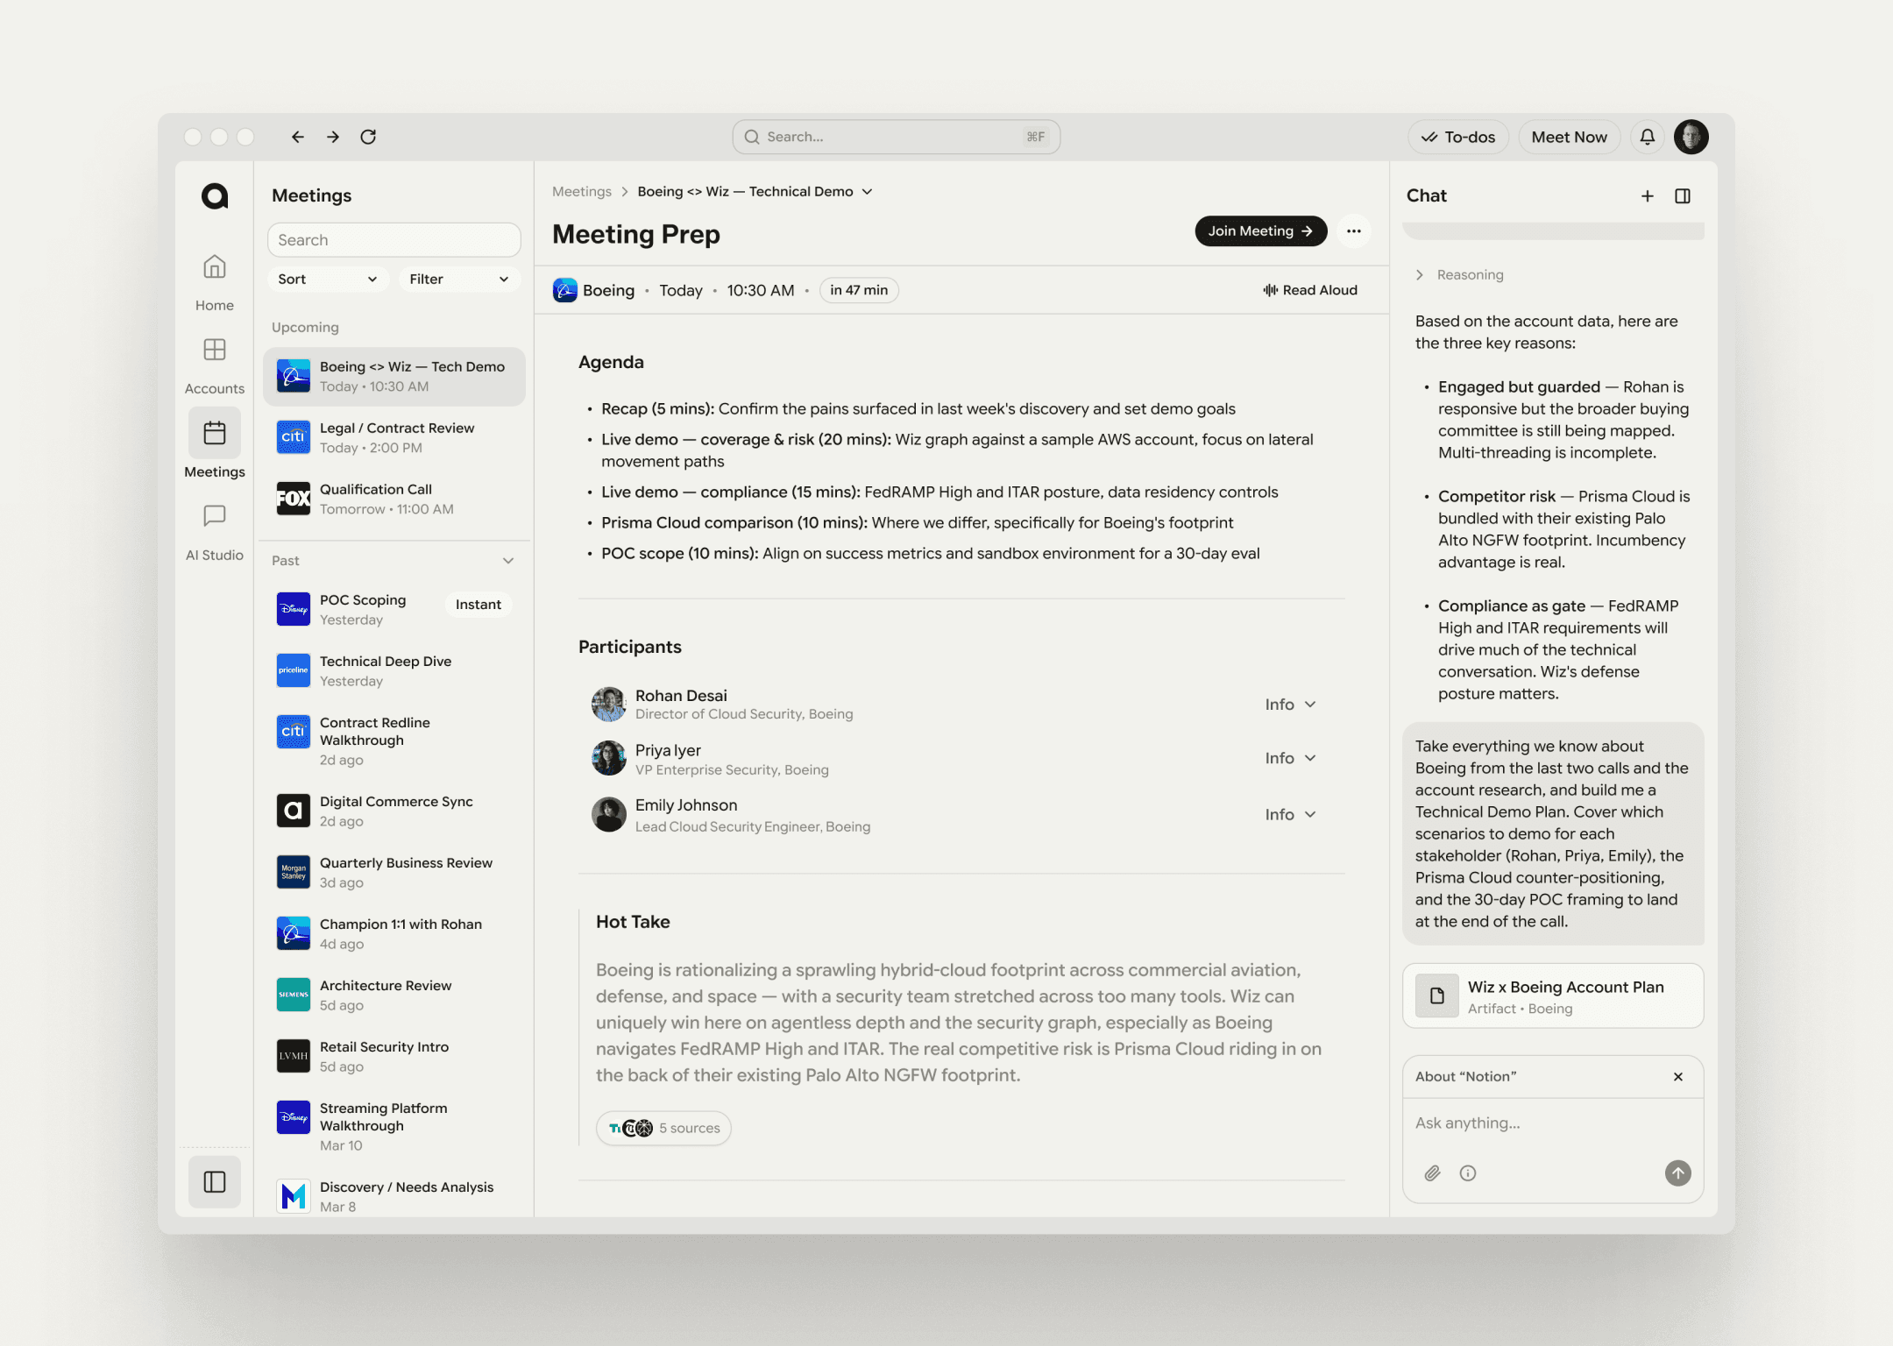Click the "in 47 min" badge
Viewport: 1893px width, 1346px height.
(x=859, y=290)
